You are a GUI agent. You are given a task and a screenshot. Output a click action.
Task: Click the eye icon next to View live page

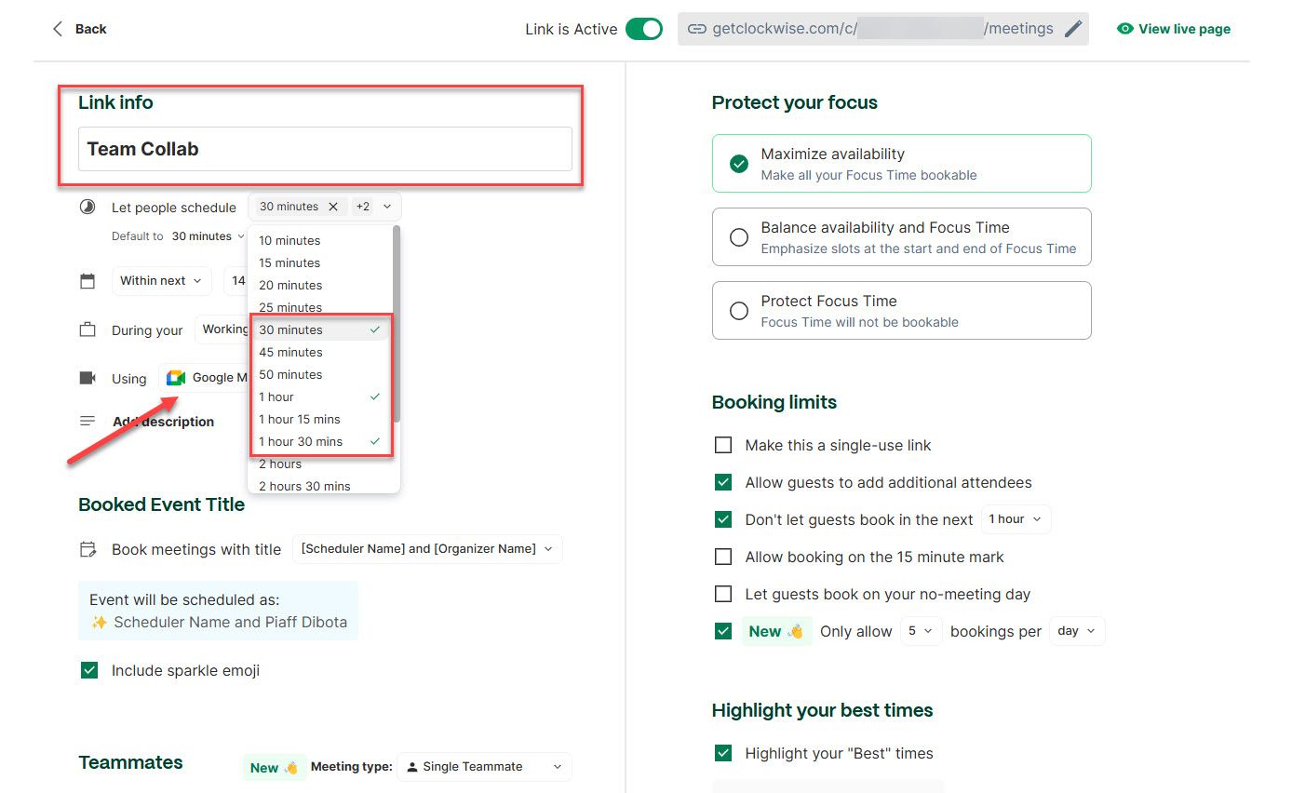1126,29
